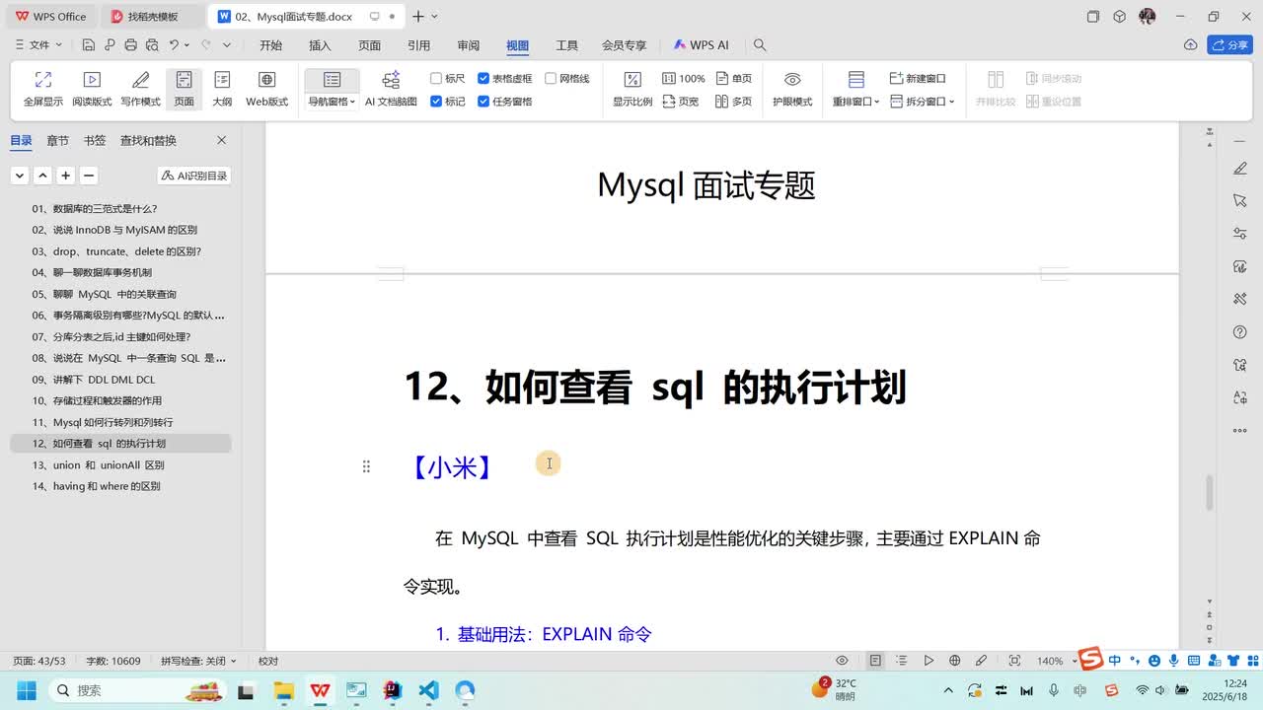This screenshot has width=1263, height=710.
Task: Click the undo arrow
Action: point(174,45)
